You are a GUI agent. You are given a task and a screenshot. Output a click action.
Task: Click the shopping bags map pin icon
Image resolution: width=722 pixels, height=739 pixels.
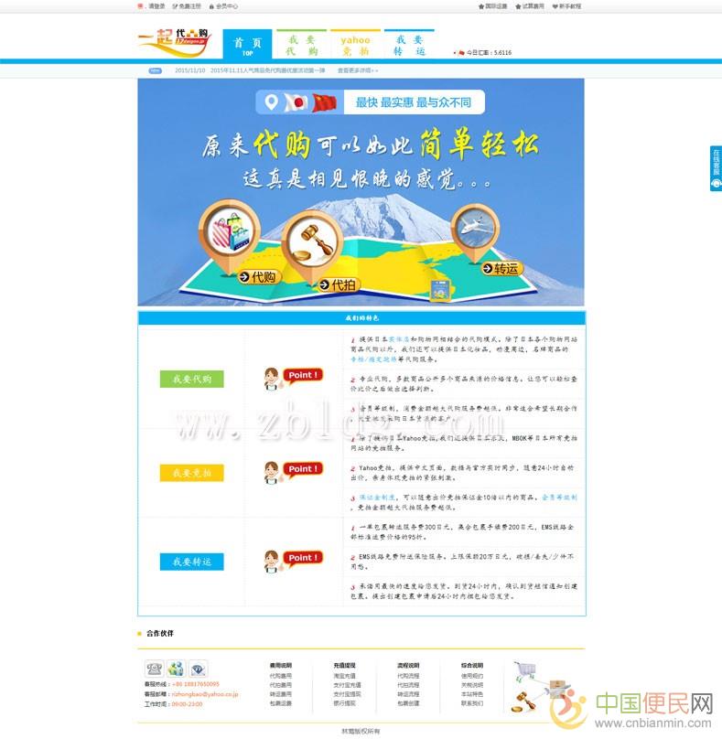tap(229, 229)
